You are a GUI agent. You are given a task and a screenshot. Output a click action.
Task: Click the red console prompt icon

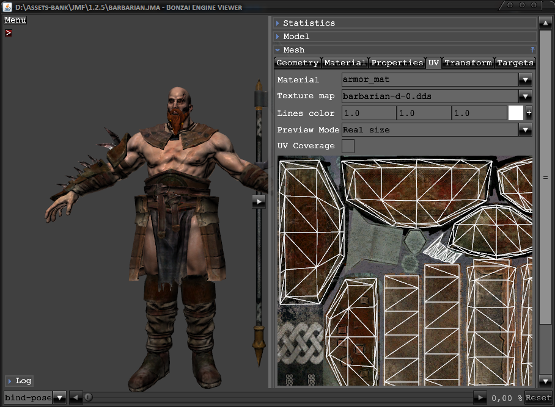[x=9, y=33]
